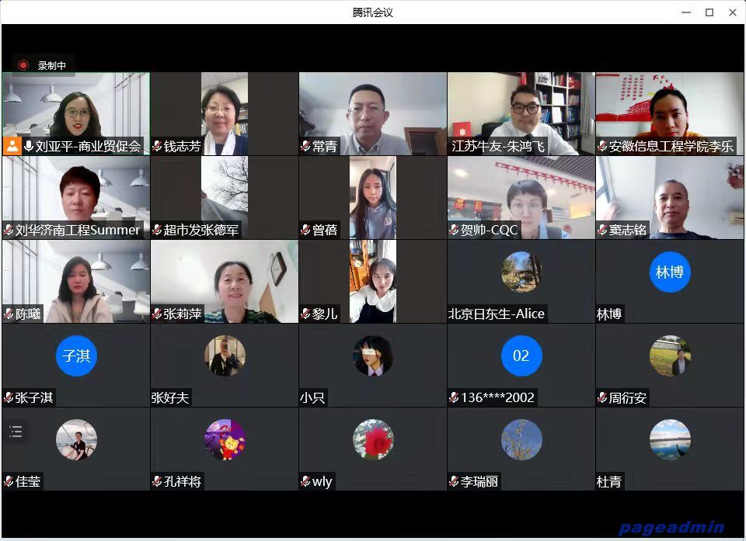Image resolution: width=746 pixels, height=541 pixels.
Task: Click 北京日东生-Alice profile avatar
Action: click(x=521, y=272)
